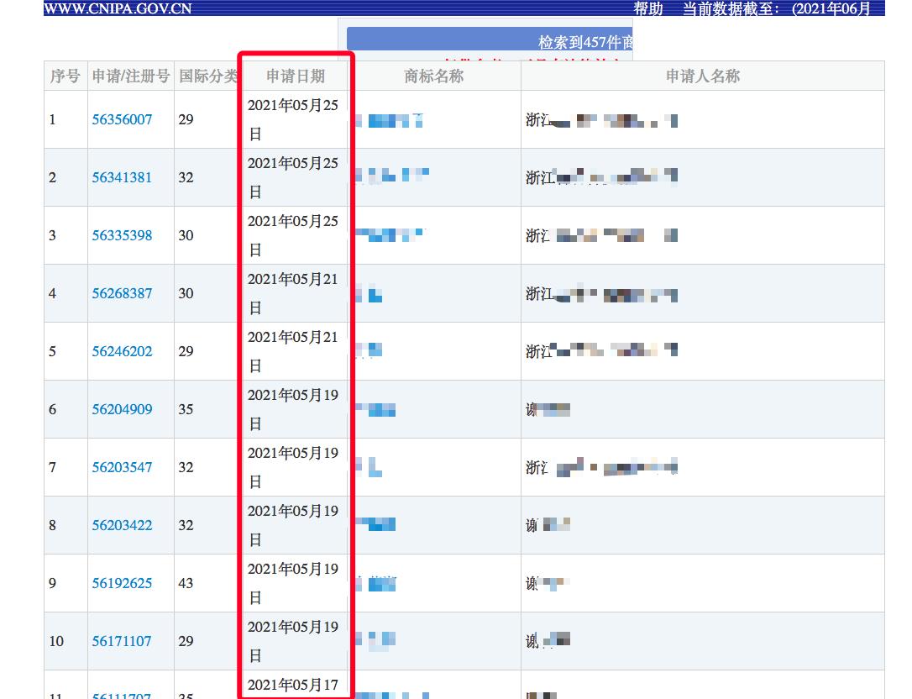Open trademark registration number 56203422

tap(122, 525)
